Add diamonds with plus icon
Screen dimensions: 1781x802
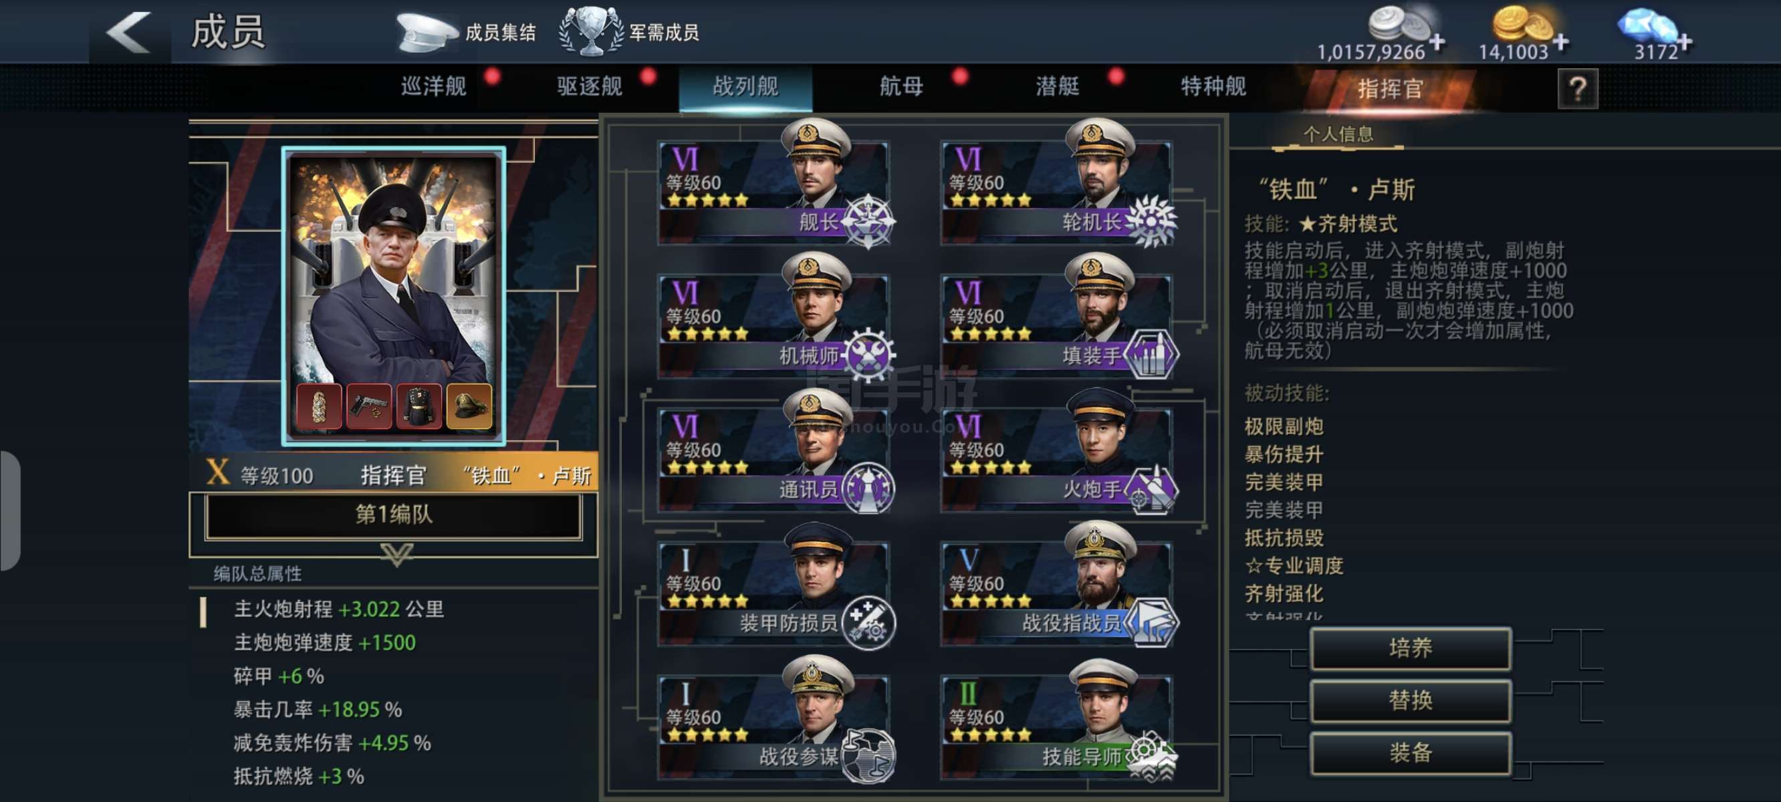click(1685, 41)
